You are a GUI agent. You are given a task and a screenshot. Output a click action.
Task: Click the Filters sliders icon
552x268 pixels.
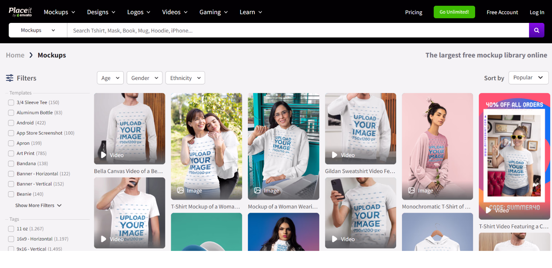tap(10, 78)
